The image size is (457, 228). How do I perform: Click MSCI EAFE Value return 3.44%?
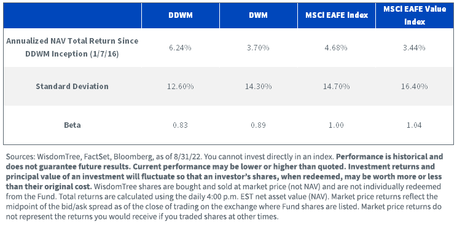(415, 48)
